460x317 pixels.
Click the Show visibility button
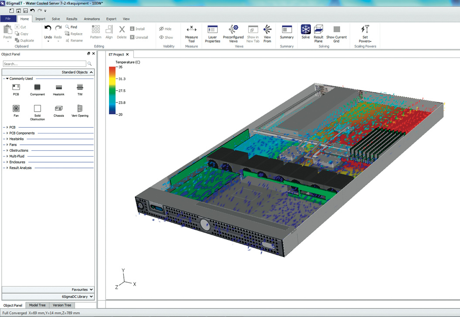point(166,37)
